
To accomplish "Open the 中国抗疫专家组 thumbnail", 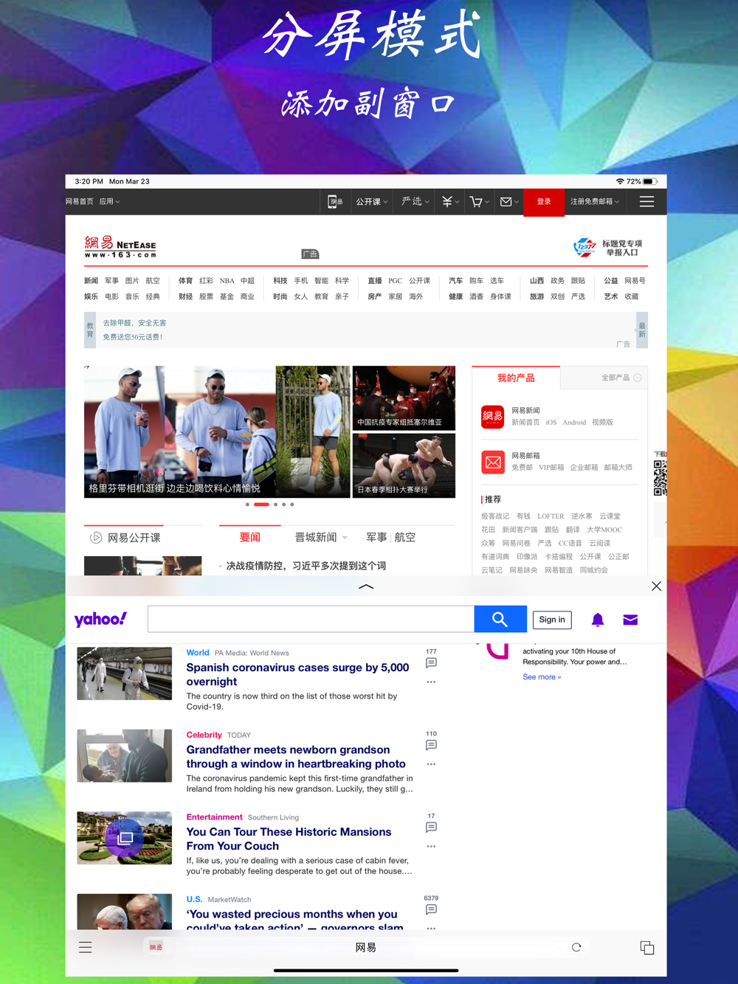I will (404, 398).
